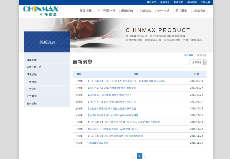230x159 pixels.
Task: Click the CHINMAX PRODUCT banner heading
Action: click(158, 30)
